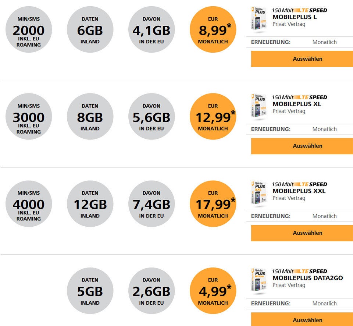
Task: Select the MOBILEPLUS XXL tariff with Auswählen
Action: 302,233
